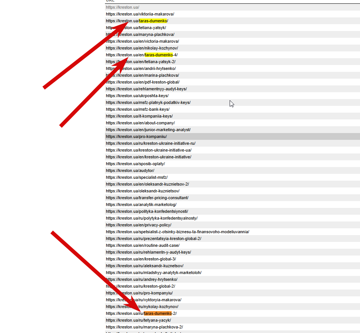The image size is (360, 333).
Task: Click the rehlamentnyy-audyt-keys URL row
Action: click(232, 89)
